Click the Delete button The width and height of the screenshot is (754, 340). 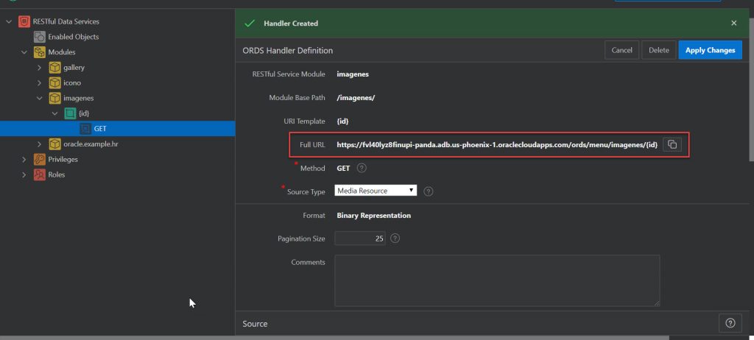click(659, 50)
